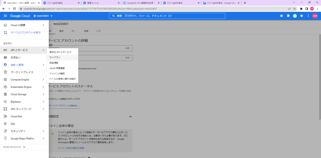The width and height of the screenshot is (321, 158).
Task: Expand MORE PRODUCTS in sidebar
Action: point(14,147)
